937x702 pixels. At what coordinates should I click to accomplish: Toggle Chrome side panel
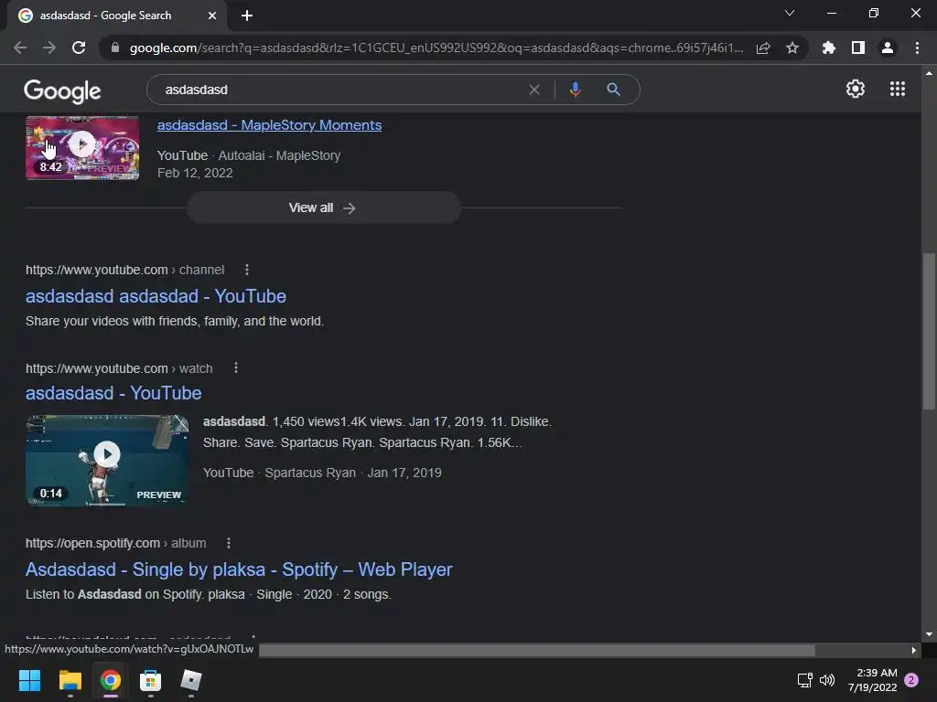pos(858,48)
